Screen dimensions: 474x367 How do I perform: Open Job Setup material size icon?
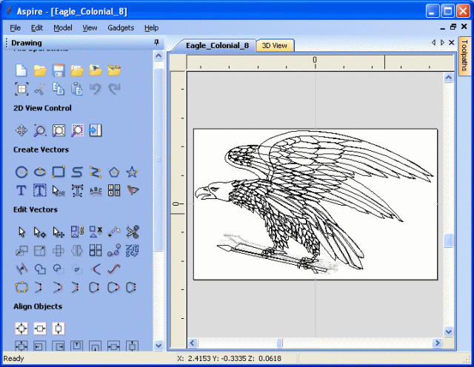click(x=21, y=89)
